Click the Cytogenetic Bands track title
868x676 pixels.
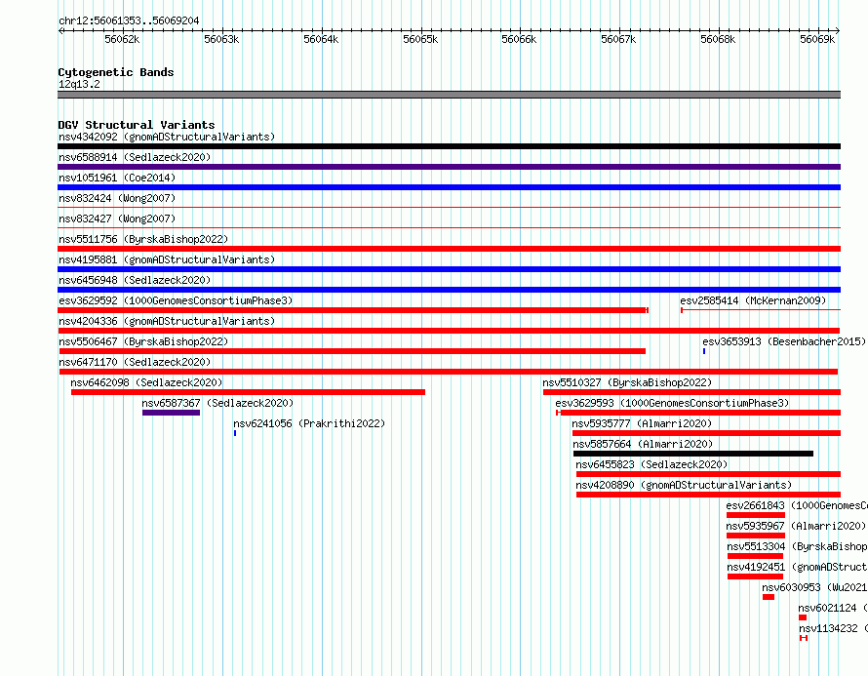pyautogui.click(x=116, y=72)
